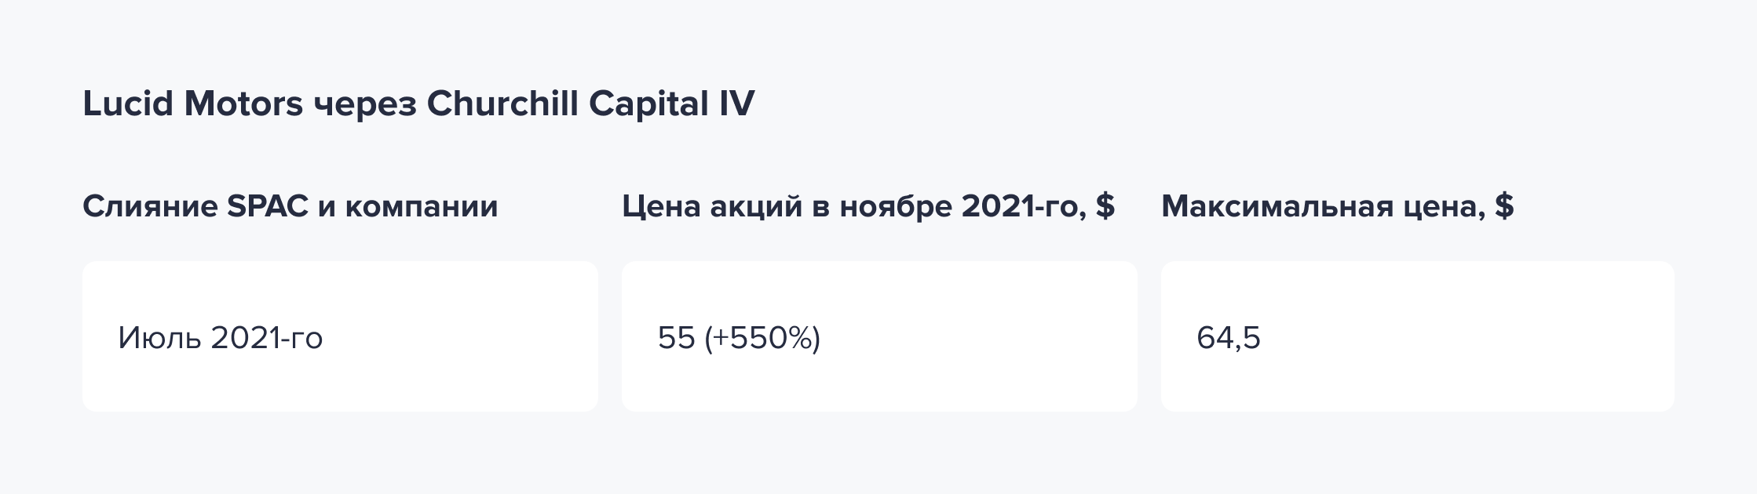The width and height of the screenshot is (1757, 494).
Task: Select the '55 (+550%)' price cell
Action: coord(879,336)
